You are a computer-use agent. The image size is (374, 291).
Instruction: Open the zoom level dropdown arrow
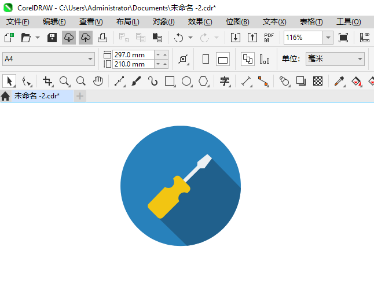[328, 38]
